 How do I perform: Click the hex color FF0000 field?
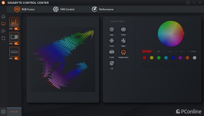[193, 51]
